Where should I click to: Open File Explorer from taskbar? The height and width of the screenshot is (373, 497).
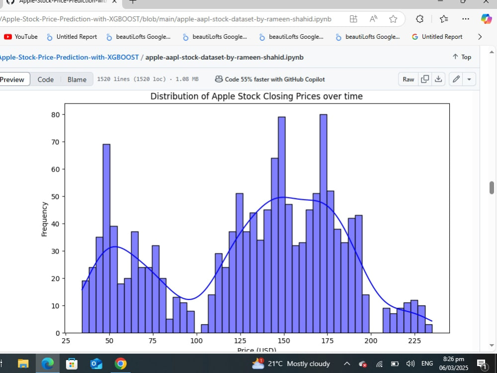[23, 364]
